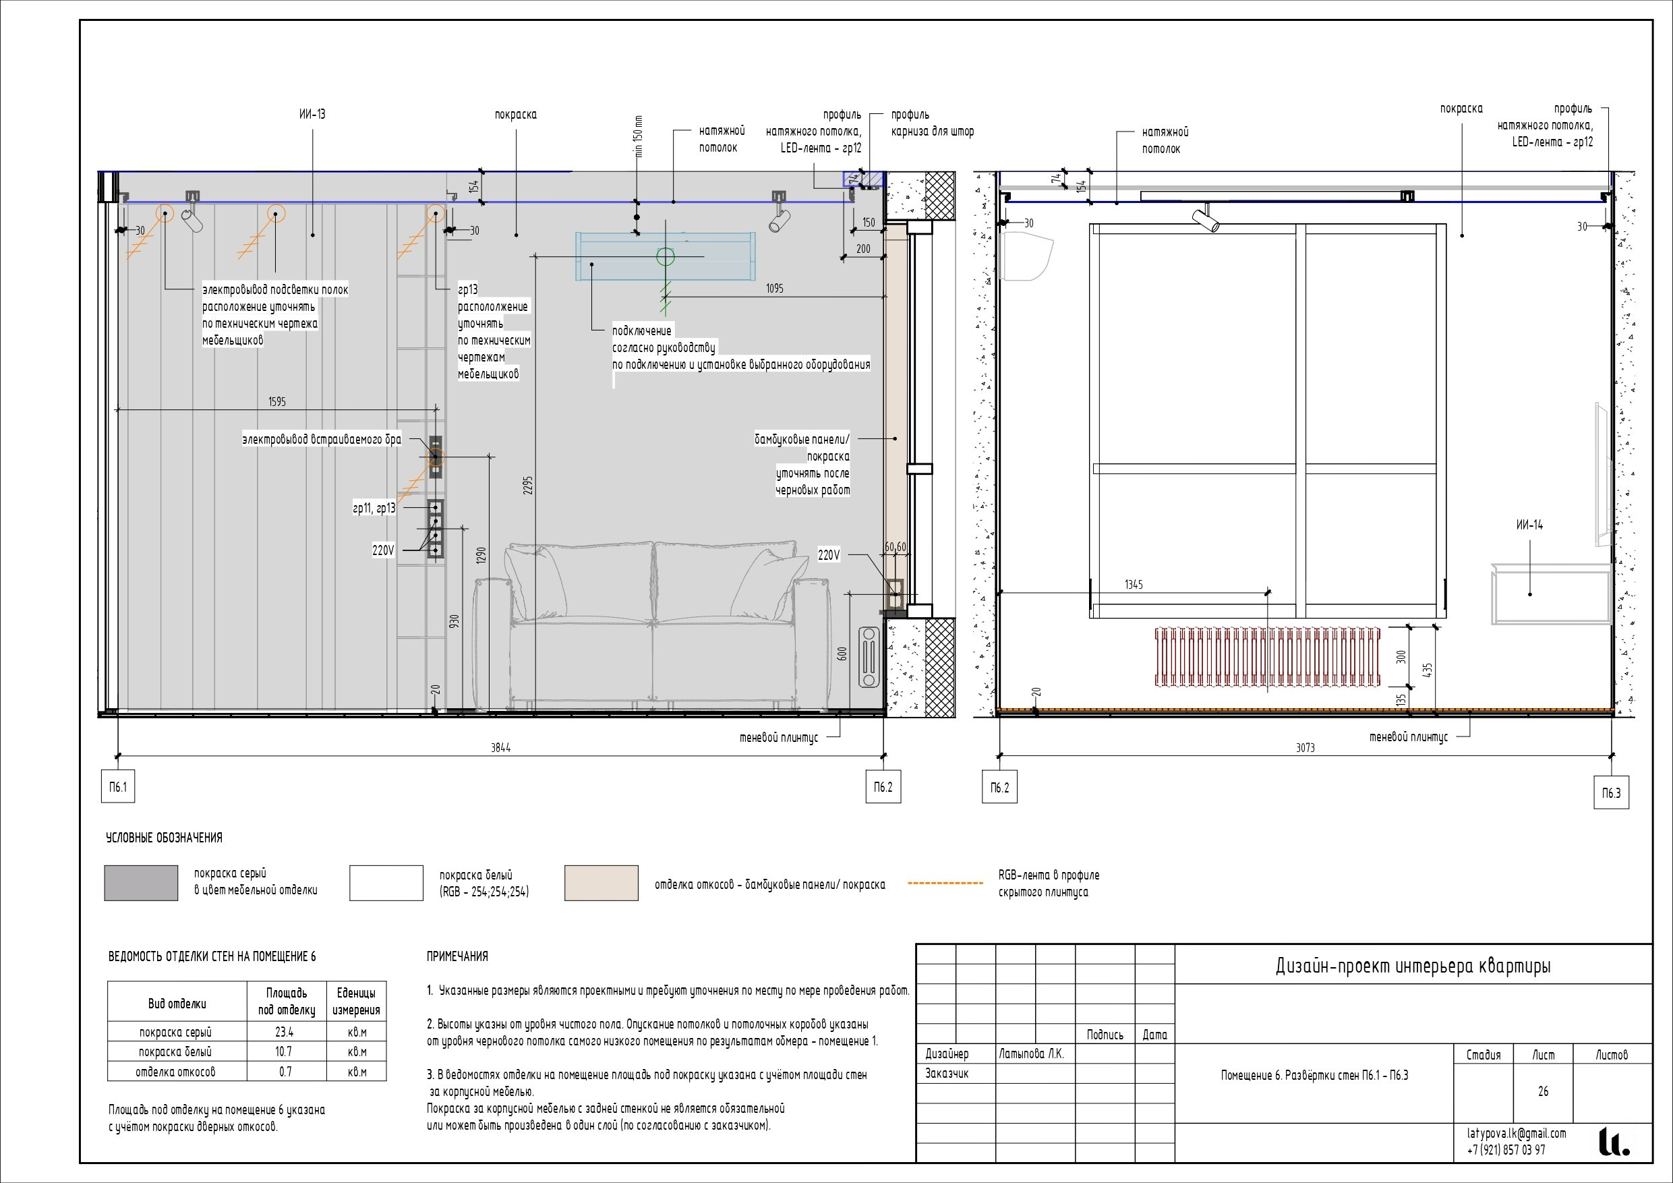Select the sofa drawing in the left elevation
This screenshot has height=1183, width=1673.
click(x=651, y=625)
